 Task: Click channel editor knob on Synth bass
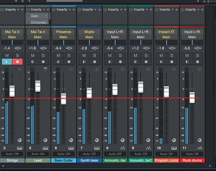[97, 140]
